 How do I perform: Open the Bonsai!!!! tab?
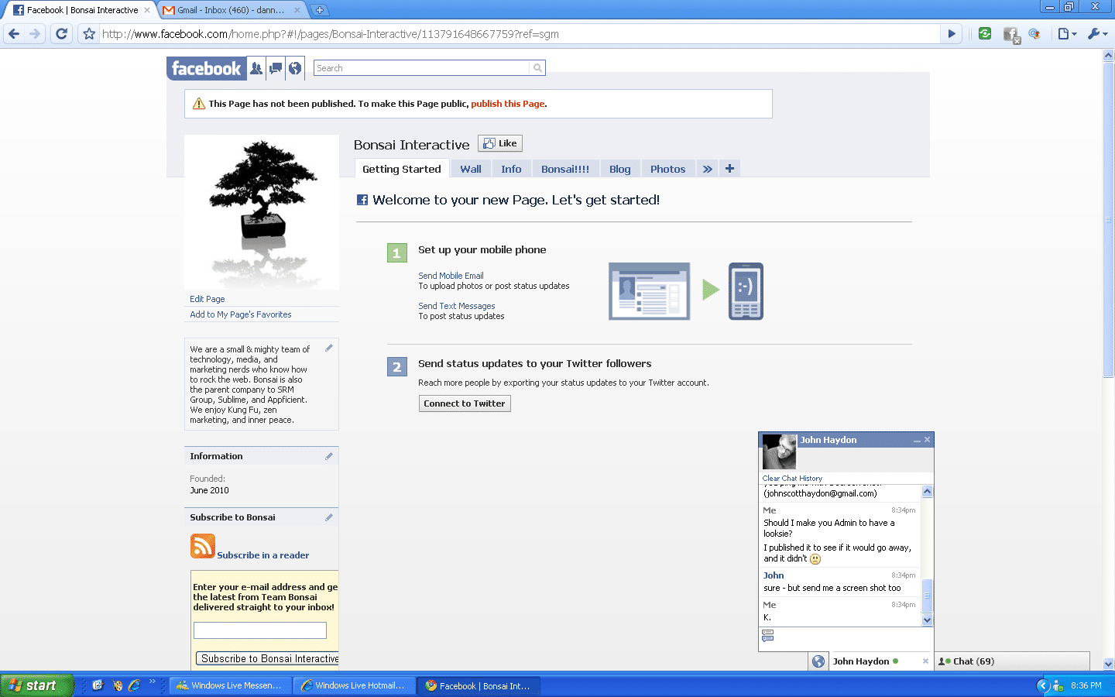pos(565,169)
